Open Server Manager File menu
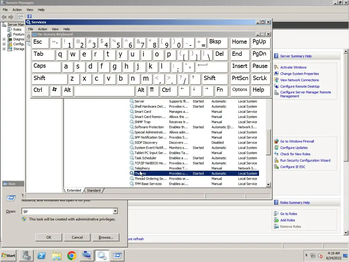This screenshot has width=349, height=262. pyautogui.click(x=5, y=10)
